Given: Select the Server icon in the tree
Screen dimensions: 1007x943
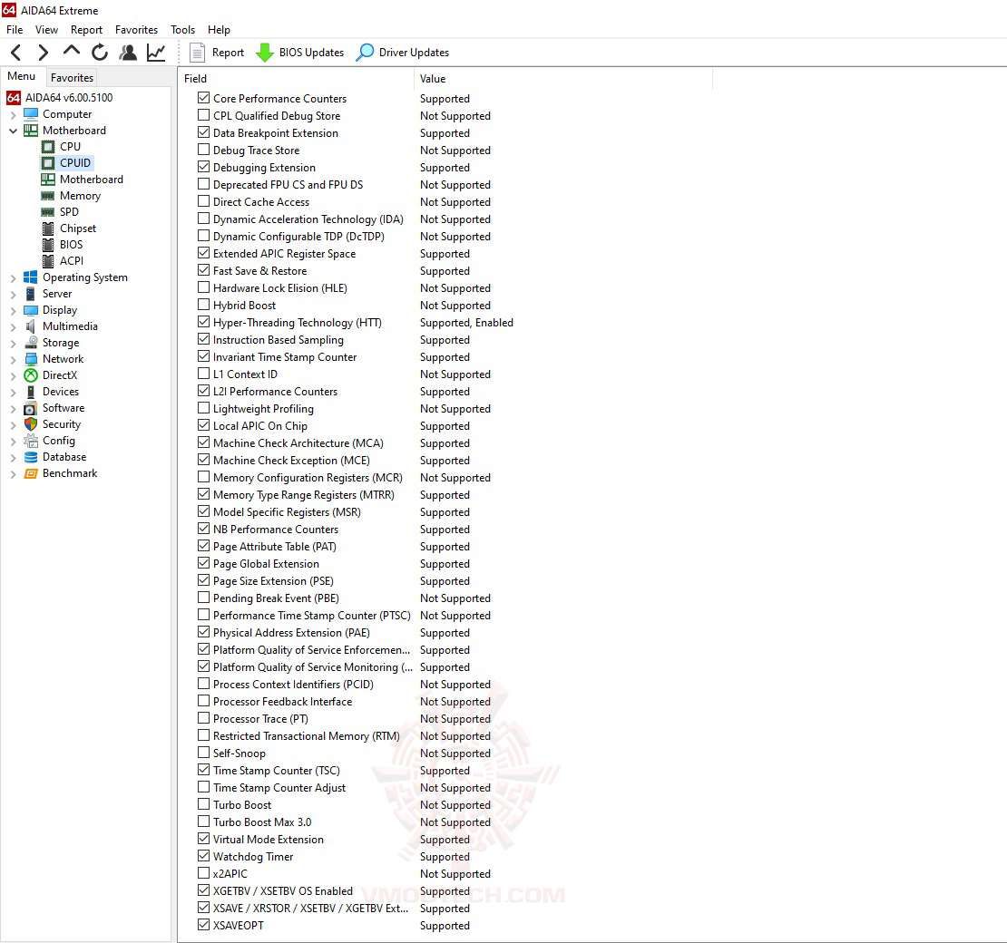Looking at the screenshot, I should point(31,294).
